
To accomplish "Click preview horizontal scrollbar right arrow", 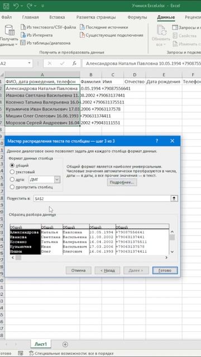I will click(166, 258).
